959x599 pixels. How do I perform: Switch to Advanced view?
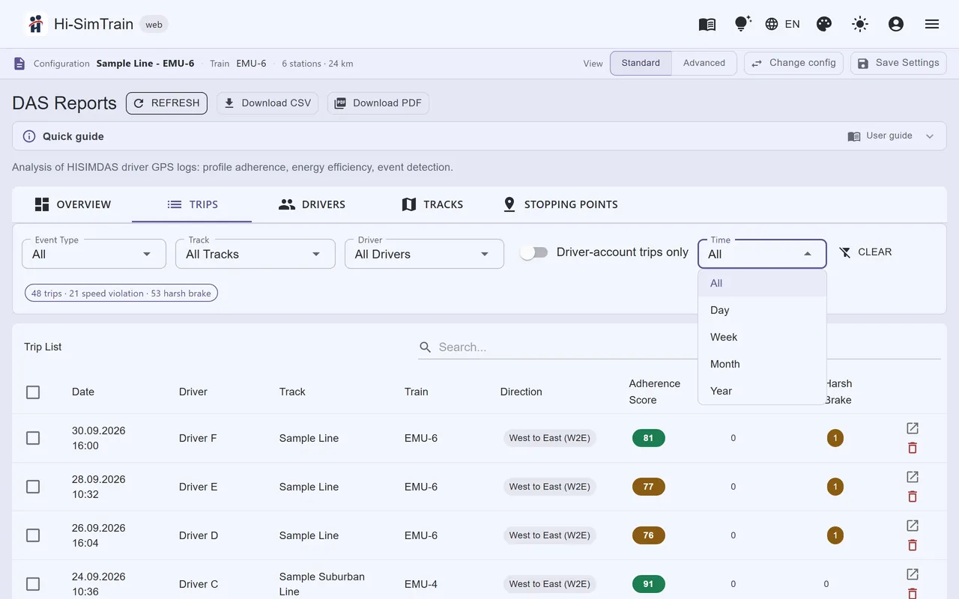[704, 63]
